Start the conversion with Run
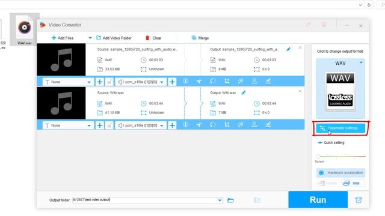 [x=318, y=200]
